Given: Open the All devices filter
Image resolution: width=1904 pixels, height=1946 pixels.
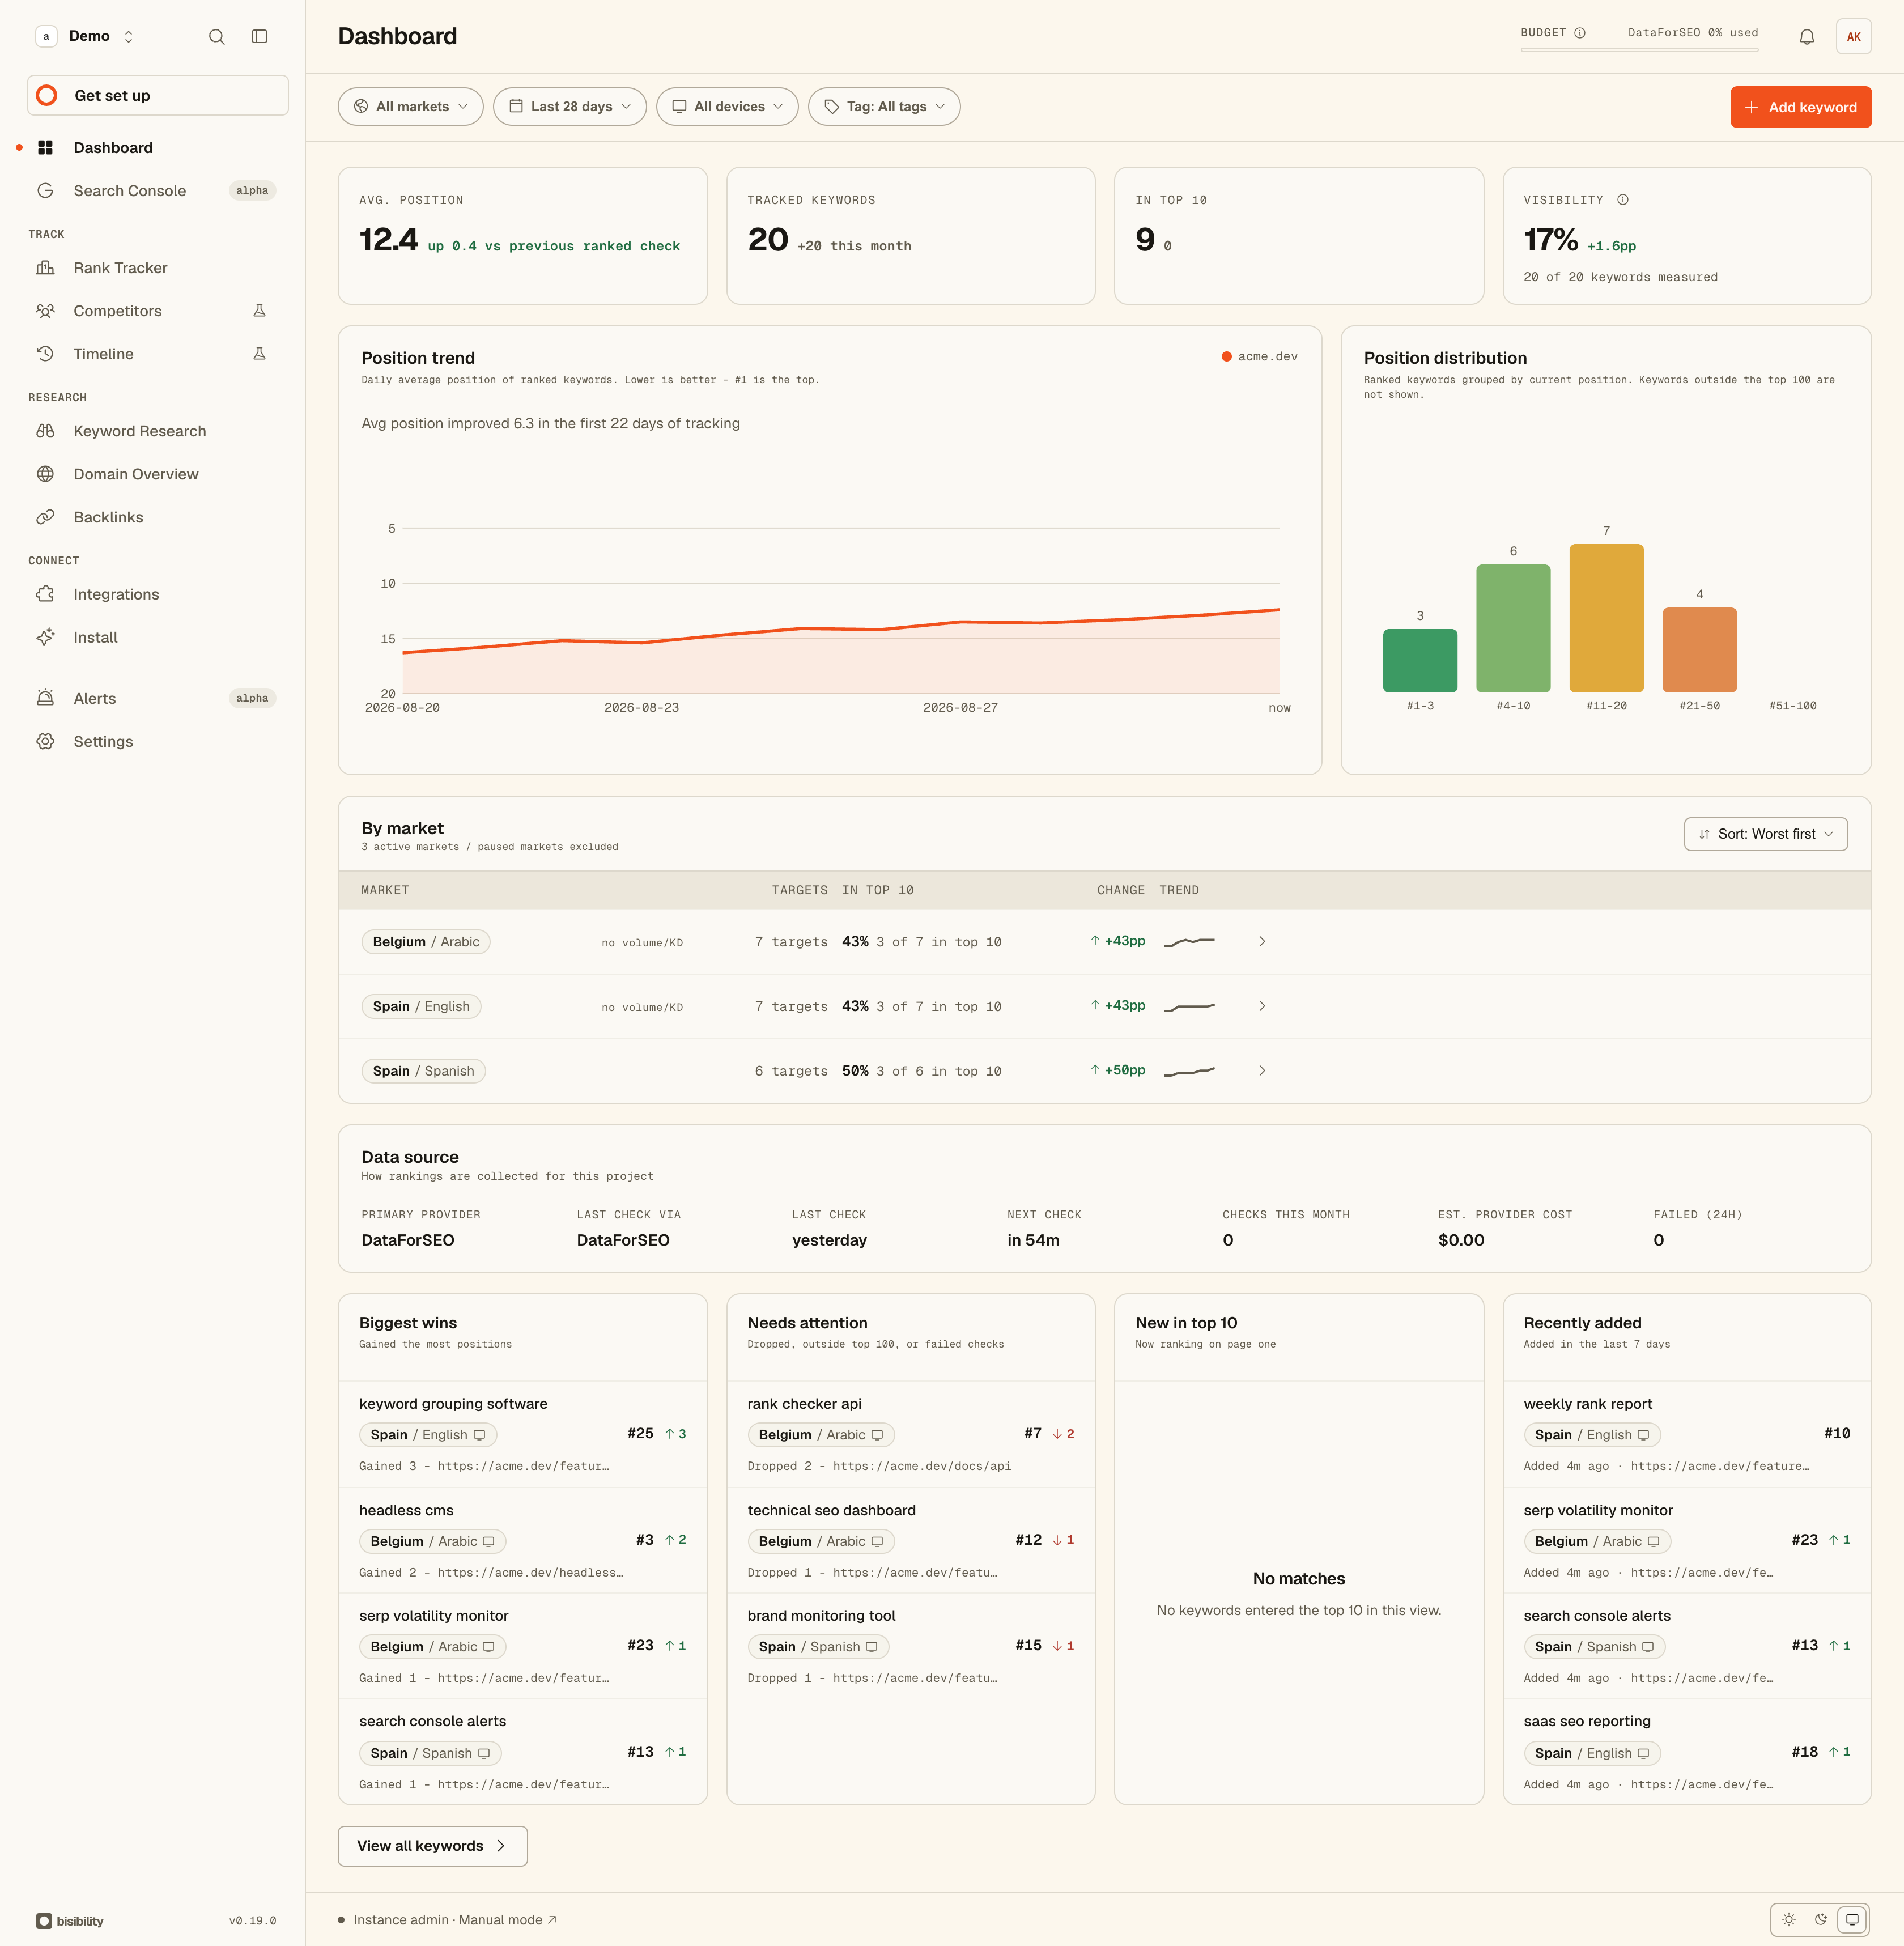Looking at the screenshot, I should (727, 107).
